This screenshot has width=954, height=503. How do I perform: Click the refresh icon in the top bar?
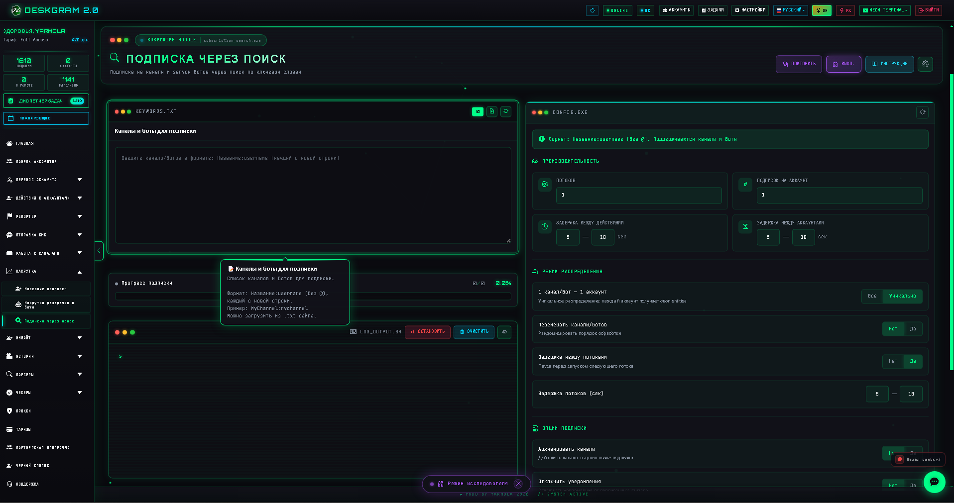[x=592, y=10]
